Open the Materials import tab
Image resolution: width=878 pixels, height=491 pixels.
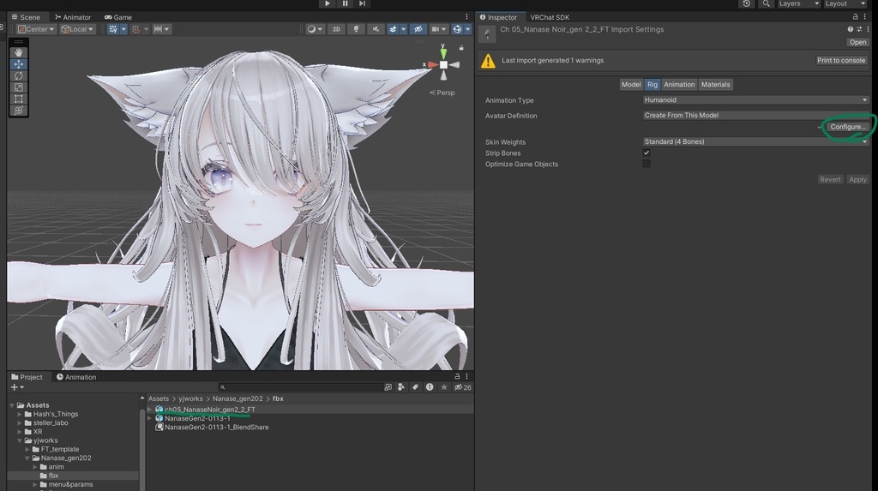716,85
